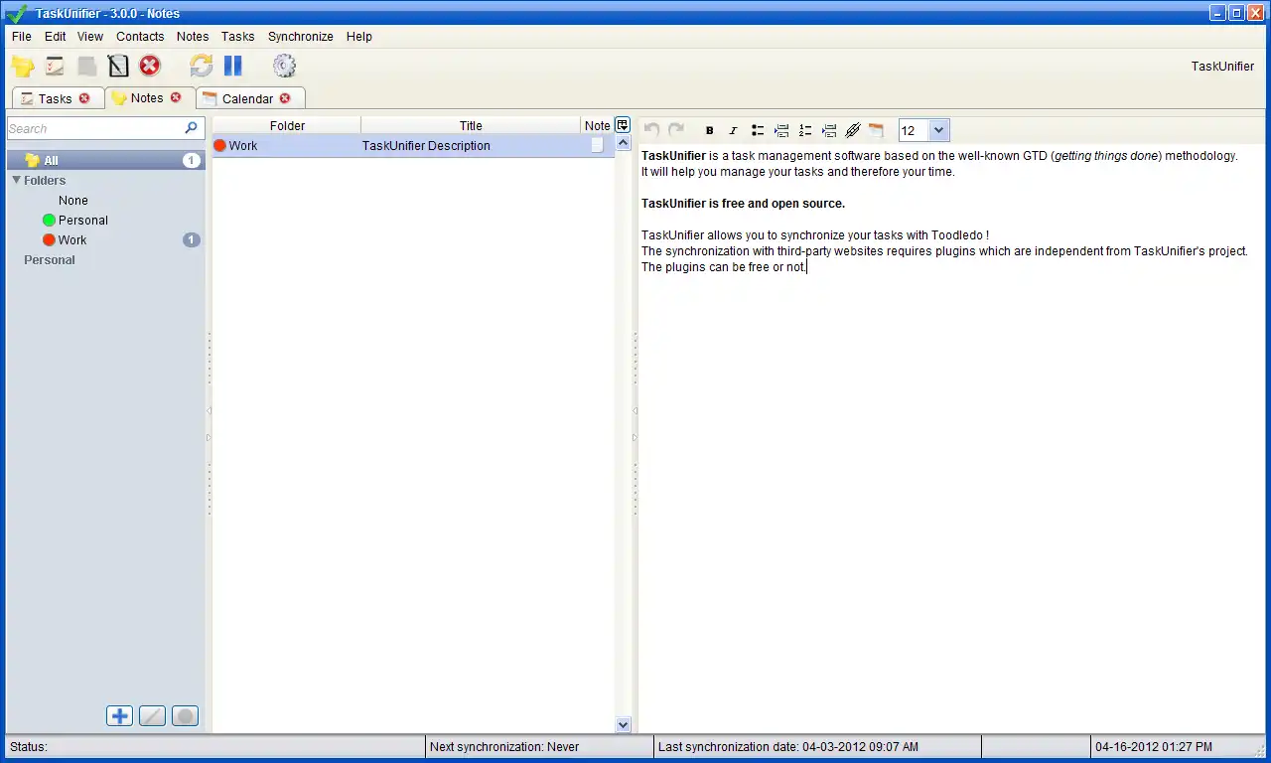The image size is (1271, 763).
Task: Sort notes by the Title column header
Action: pyautogui.click(x=471, y=125)
